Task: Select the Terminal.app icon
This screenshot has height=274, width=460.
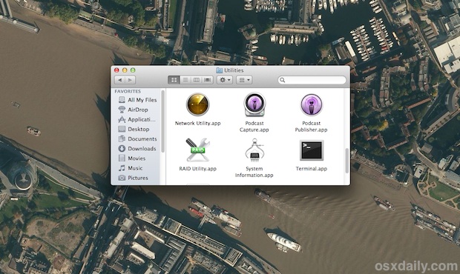Action: [312, 150]
